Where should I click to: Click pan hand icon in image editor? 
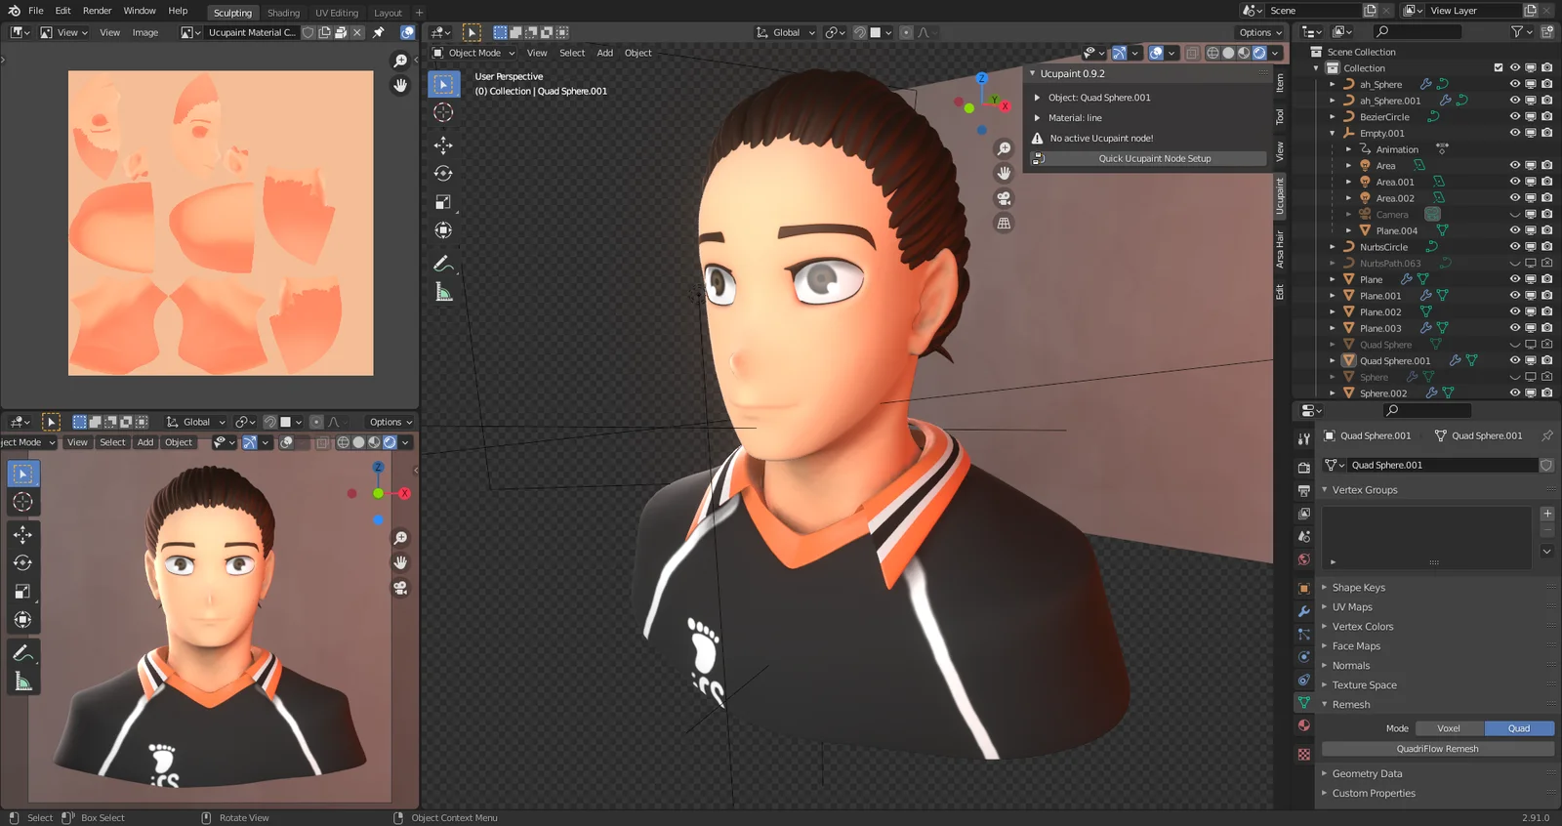click(x=400, y=85)
